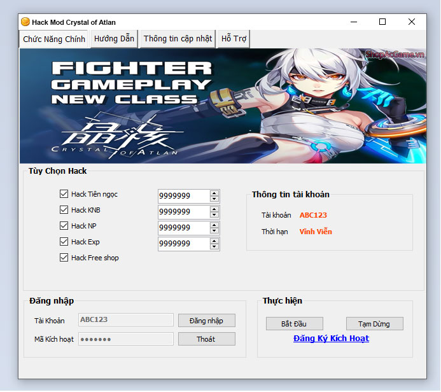Decrease Hack Exp value with down arrow
Viewport: 441px width, 392px height.
[x=214, y=247]
